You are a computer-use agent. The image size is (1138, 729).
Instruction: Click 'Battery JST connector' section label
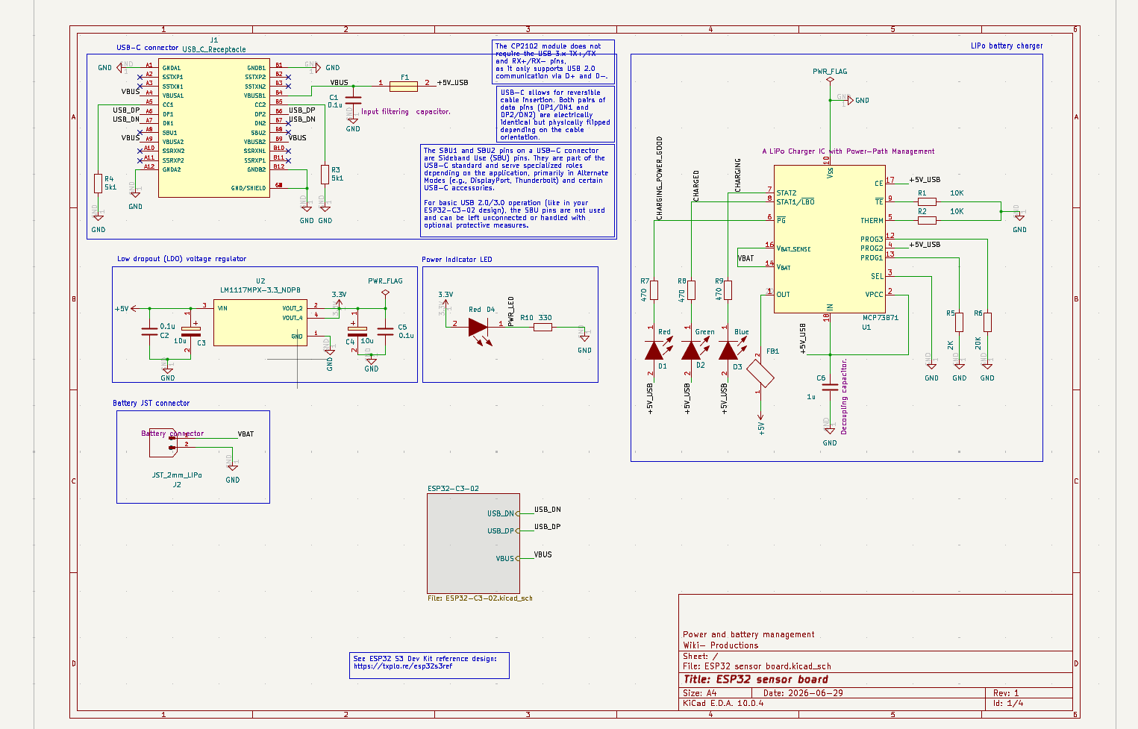151,403
